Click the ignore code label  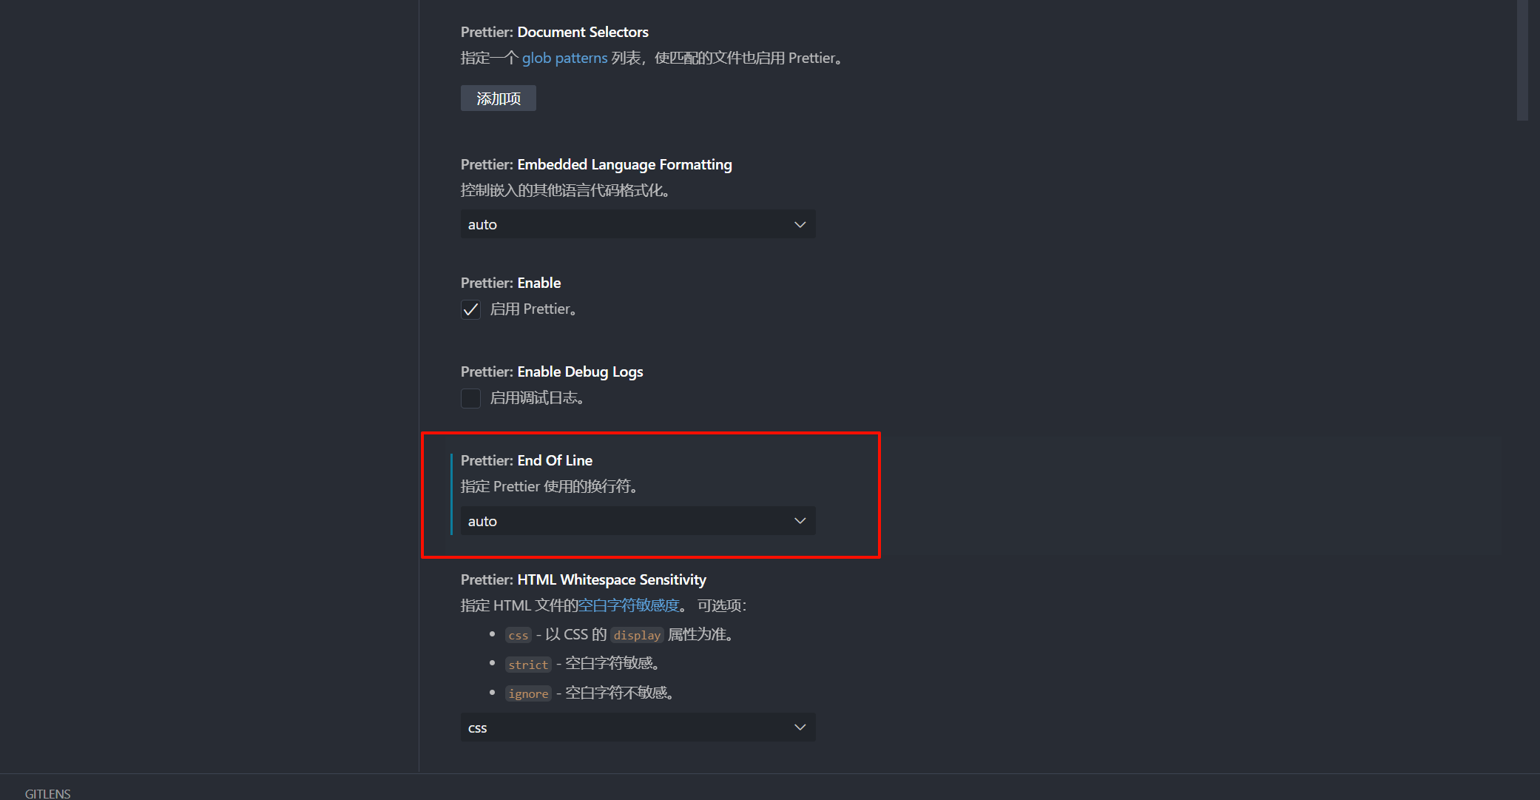coord(528,693)
